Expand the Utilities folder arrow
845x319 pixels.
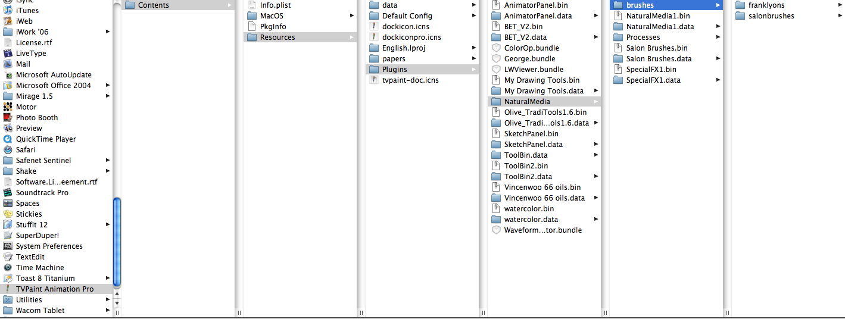tap(108, 299)
